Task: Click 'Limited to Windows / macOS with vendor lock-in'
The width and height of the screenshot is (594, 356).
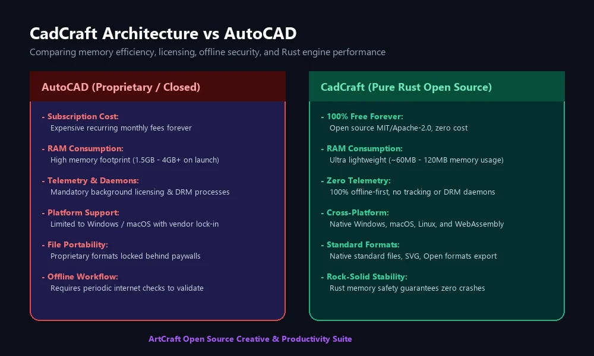Action: coord(134,224)
